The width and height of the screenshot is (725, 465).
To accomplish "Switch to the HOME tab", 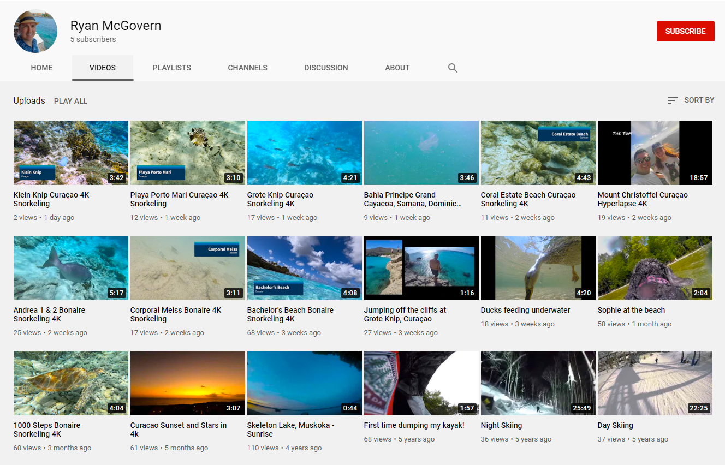I will 41,68.
